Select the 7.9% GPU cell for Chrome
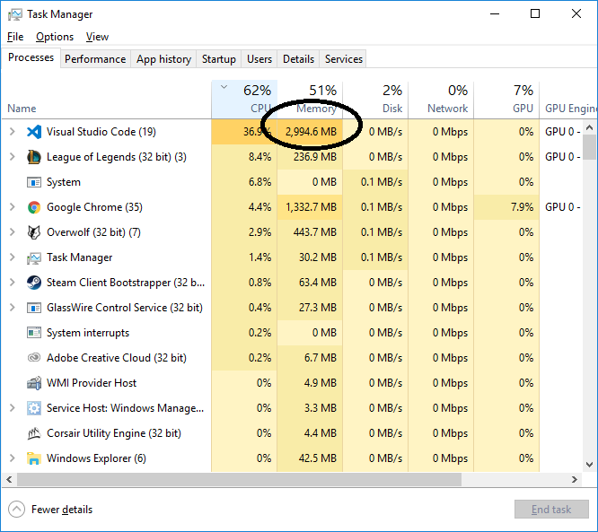This screenshot has height=532, width=598. click(506, 207)
